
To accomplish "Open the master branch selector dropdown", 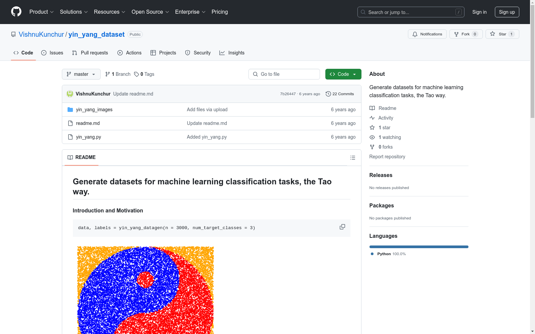I will (x=81, y=74).
